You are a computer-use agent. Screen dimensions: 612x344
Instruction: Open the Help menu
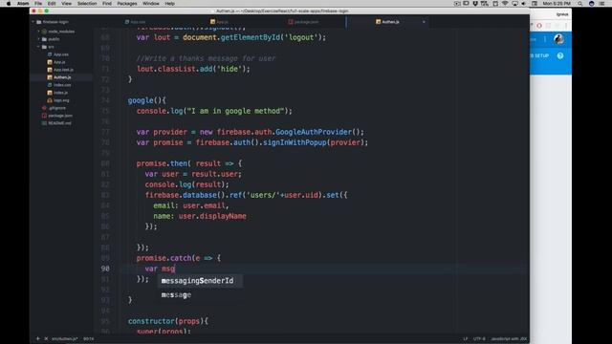(x=170, y=4)
